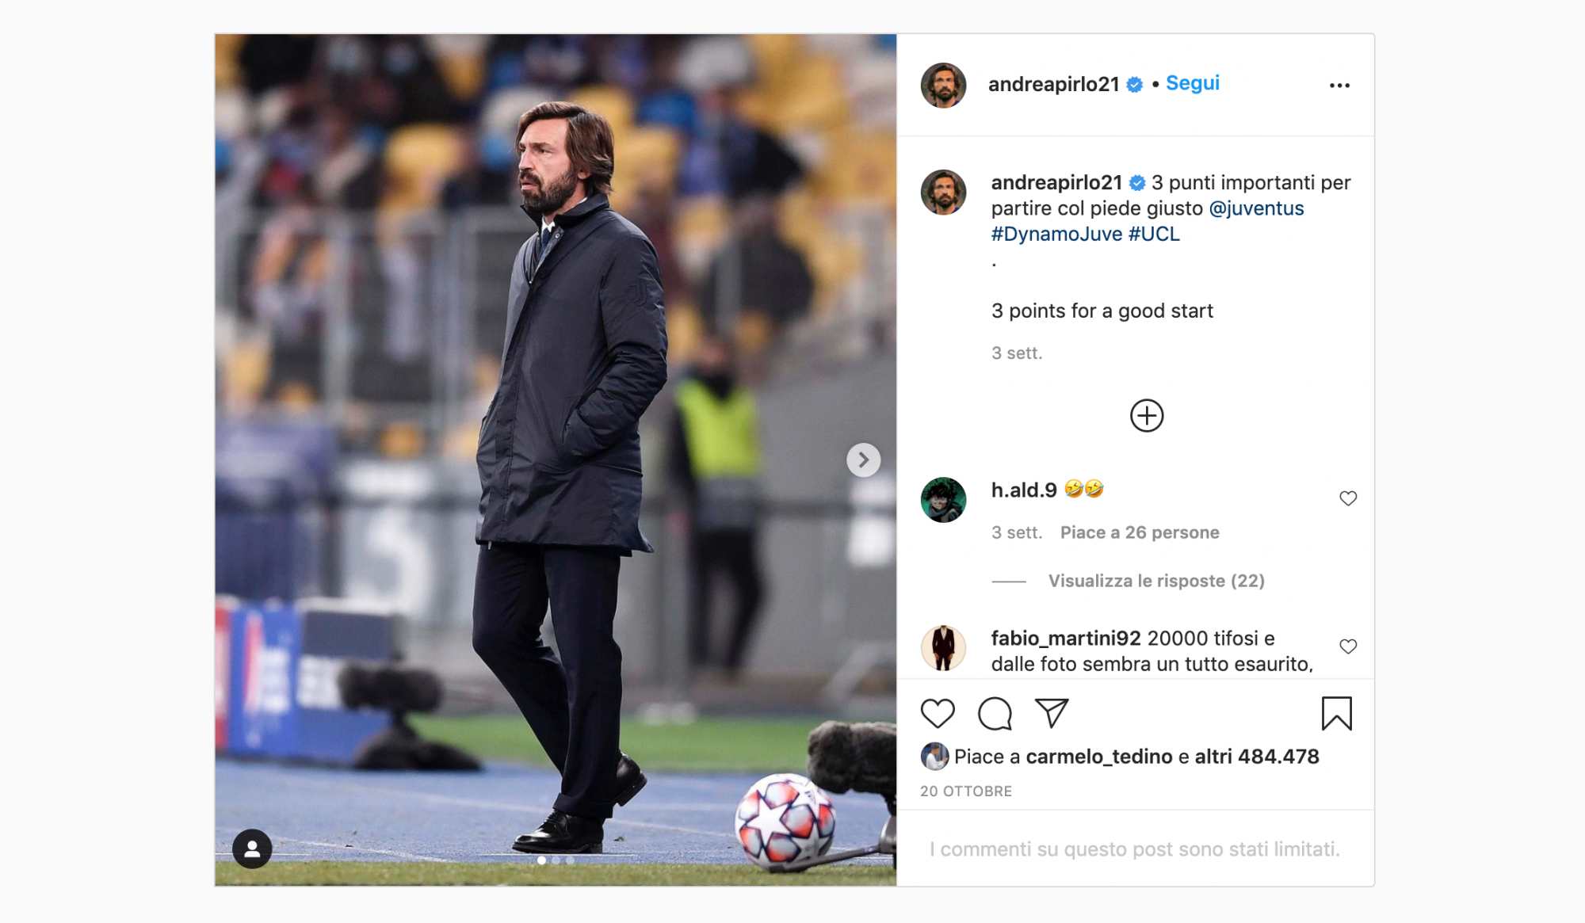This screenshot has width=1585, height=923.
Task: View who liked: altri 484.478
Action: 1256,757
